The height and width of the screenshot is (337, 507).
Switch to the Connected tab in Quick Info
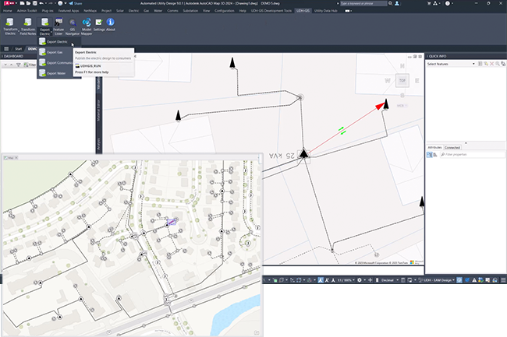(x=452, y=146)
